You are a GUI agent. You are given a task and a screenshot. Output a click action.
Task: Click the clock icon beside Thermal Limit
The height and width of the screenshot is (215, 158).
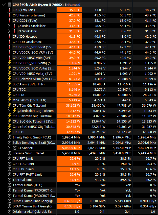(x=9, y=180)
